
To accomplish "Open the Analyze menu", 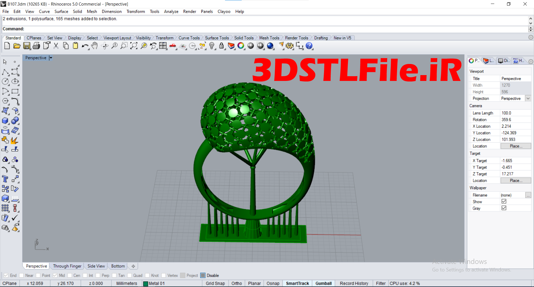I will 171,11.
